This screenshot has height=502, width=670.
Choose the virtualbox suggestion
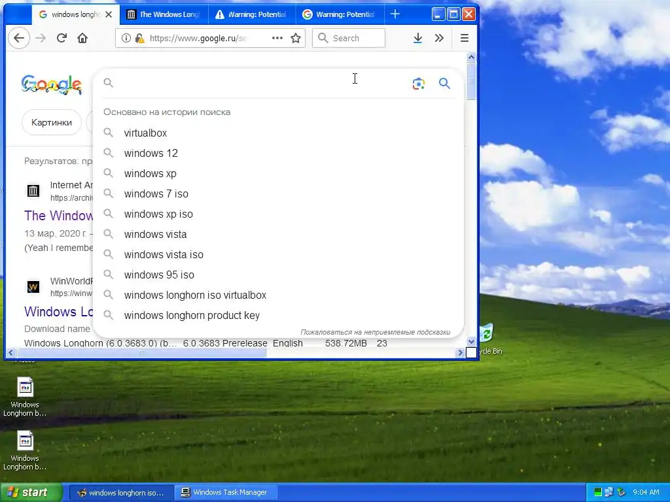coord(278,133)
